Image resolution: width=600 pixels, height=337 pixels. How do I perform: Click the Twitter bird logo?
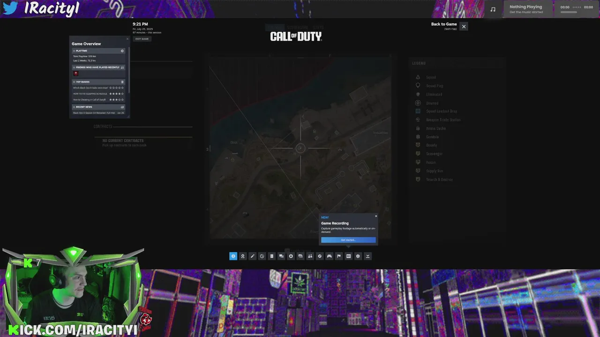click(x=10, y=8)
